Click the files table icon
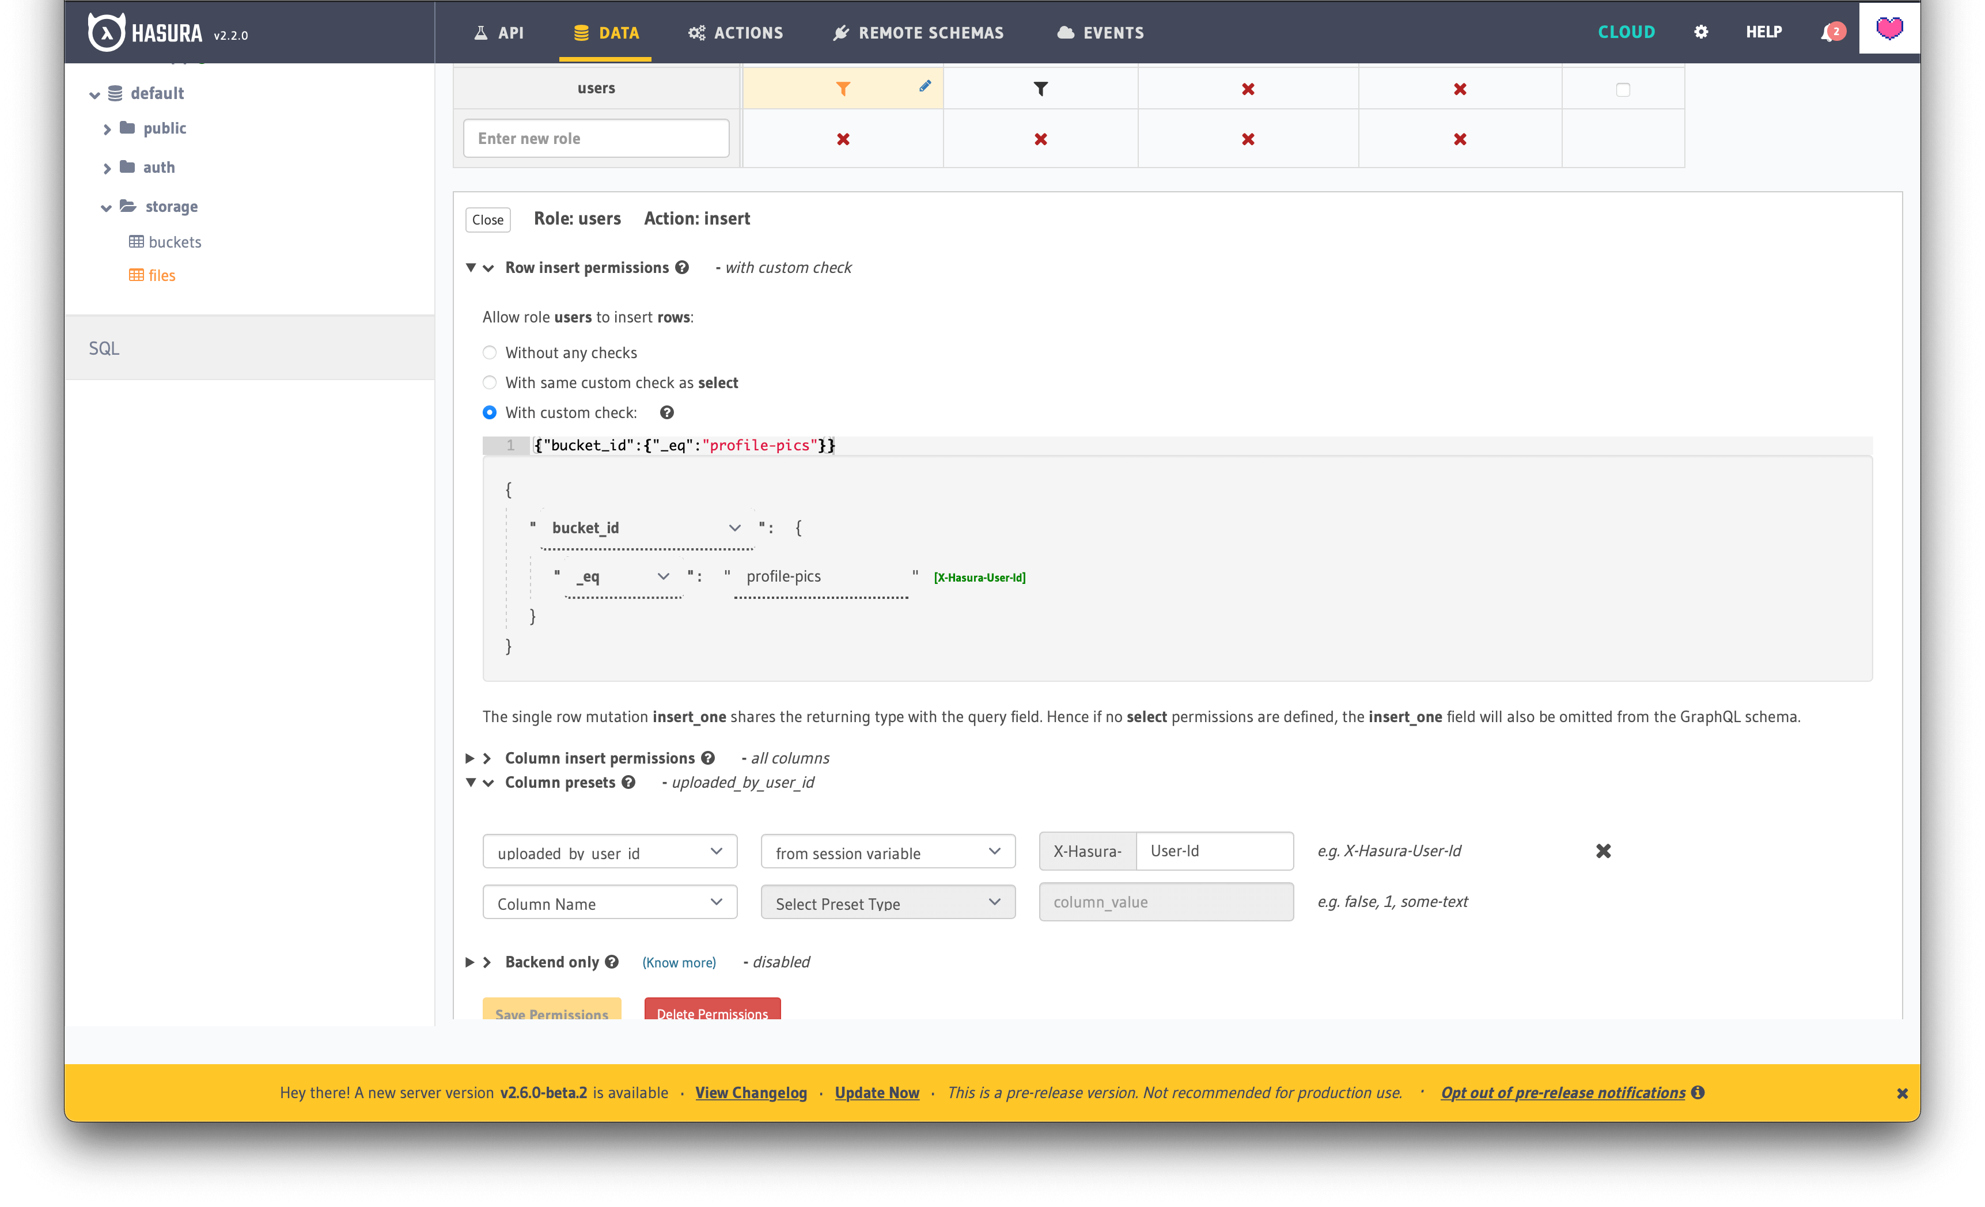 (136, 275)
